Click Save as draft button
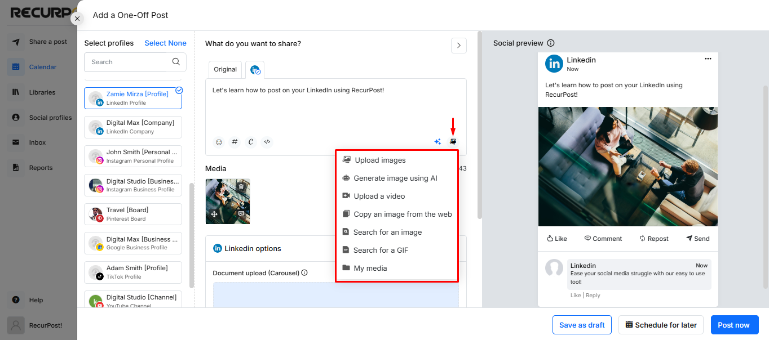The image size is (769, 340). tap(582, 325)
